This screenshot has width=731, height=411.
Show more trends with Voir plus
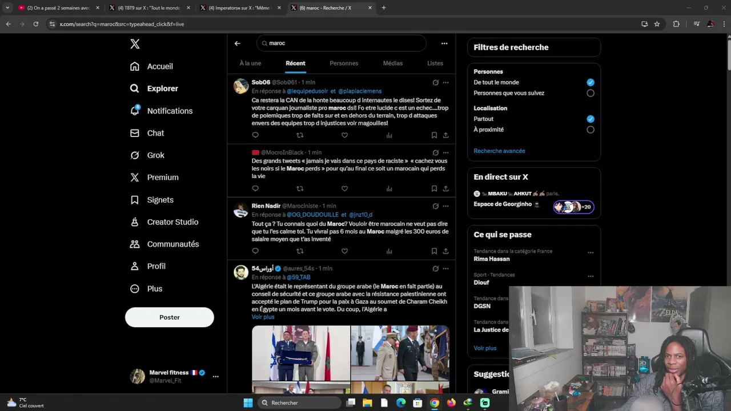click(x=485, y=348)
